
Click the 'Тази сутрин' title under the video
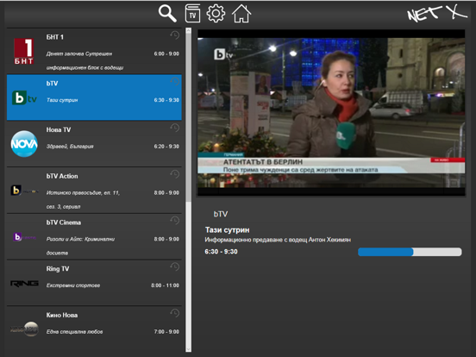click(x=227, y=230)
